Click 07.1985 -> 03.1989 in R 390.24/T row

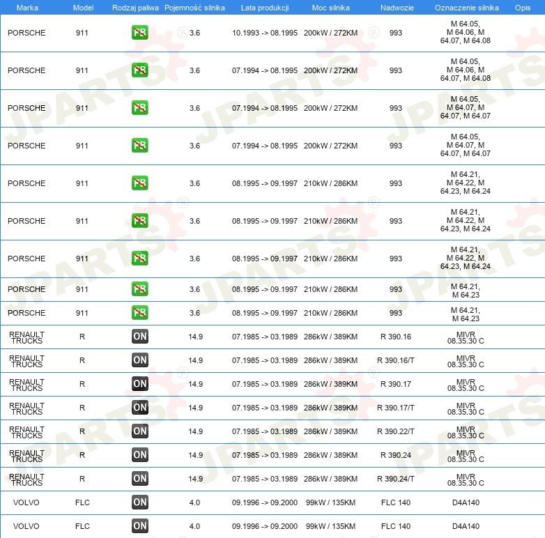265,479
